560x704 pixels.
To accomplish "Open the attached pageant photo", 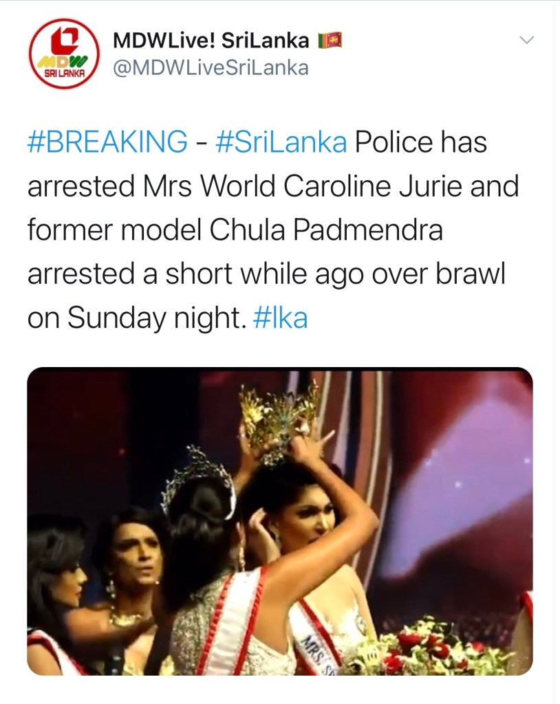I will (x=280, y=521).
